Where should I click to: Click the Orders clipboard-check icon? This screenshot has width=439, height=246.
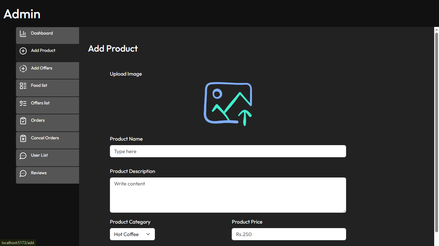23,121
